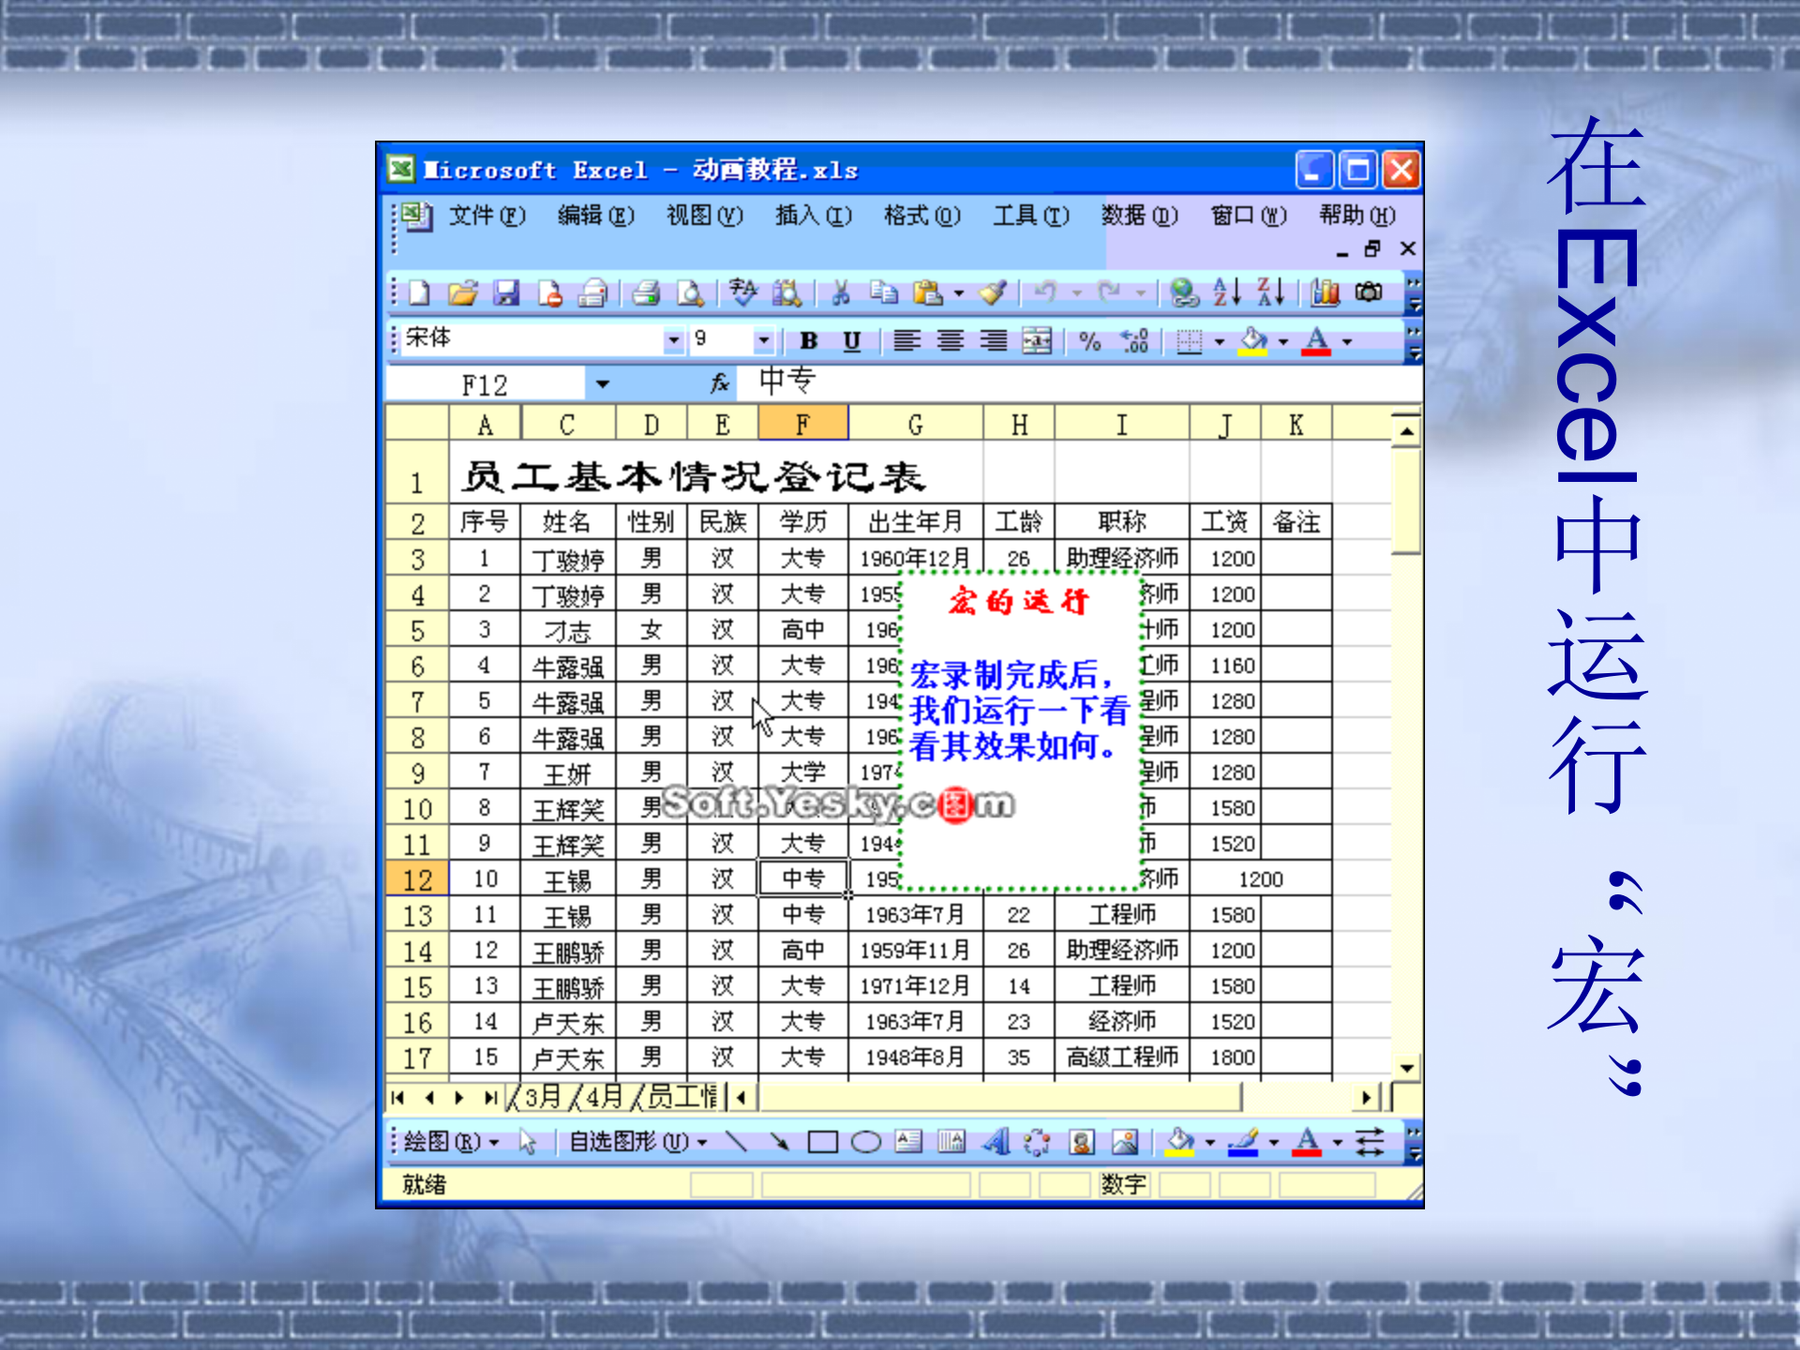
Task: Open the 工具 menu
Action: [x=1030, y=216]
